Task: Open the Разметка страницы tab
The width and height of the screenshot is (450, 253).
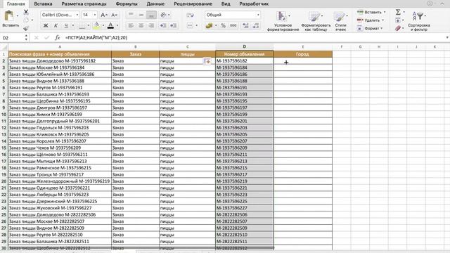Action: pyautogui.click(x=84, y=4)
